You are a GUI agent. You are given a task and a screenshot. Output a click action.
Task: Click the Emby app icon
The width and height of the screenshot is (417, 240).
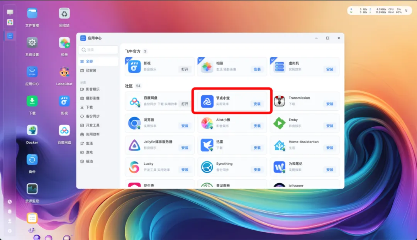[x=280, y=123]
